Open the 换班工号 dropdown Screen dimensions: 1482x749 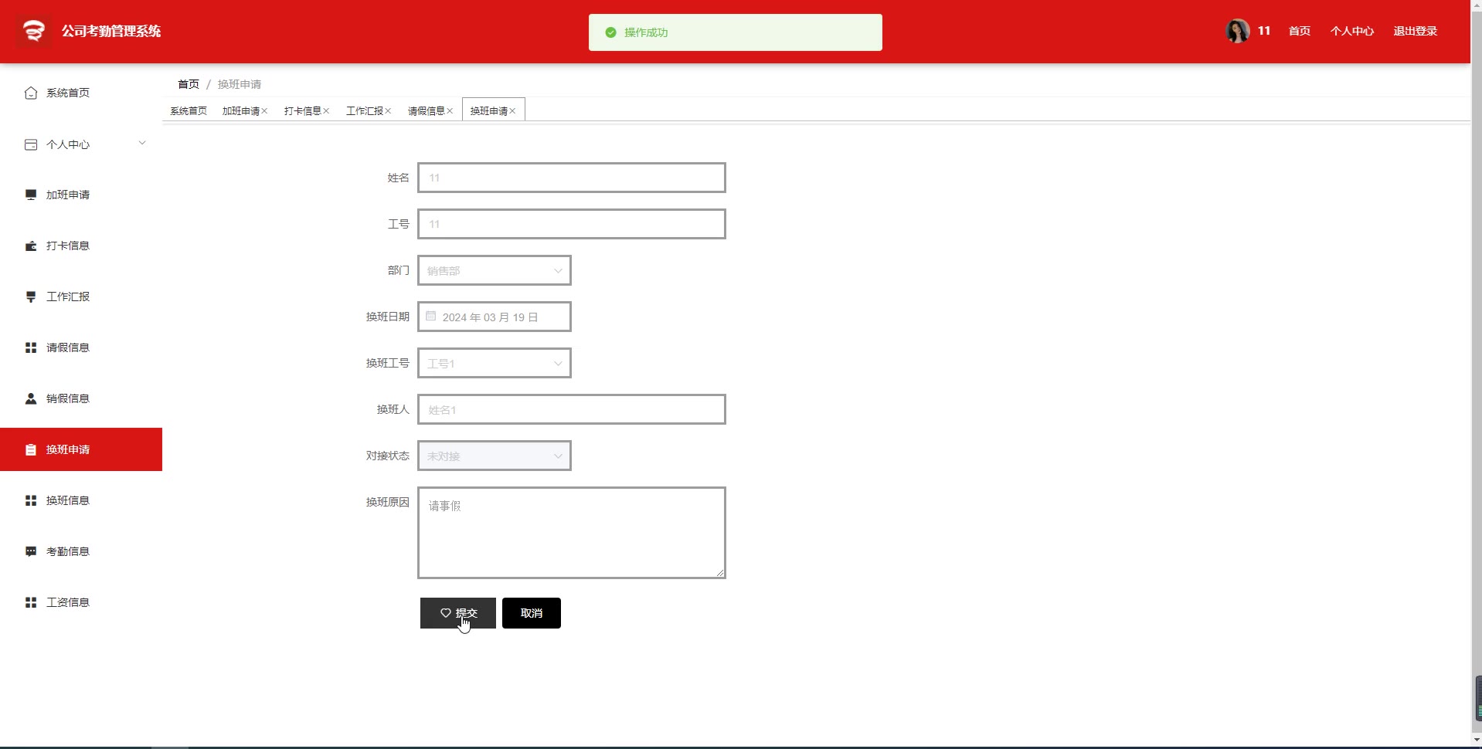coord(495,363)
